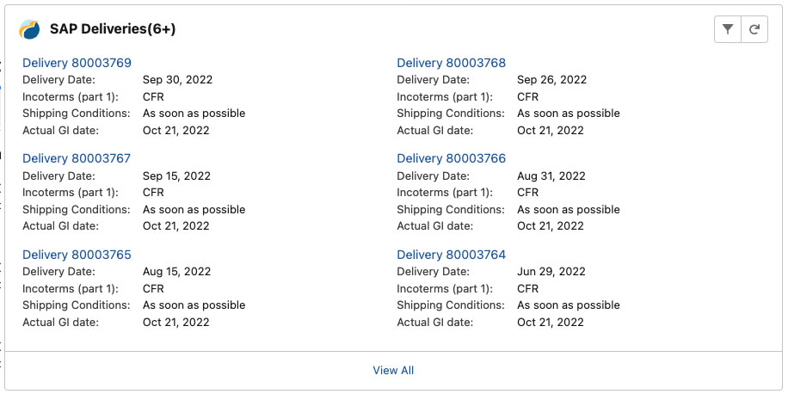
Task: Open Delivery 80003766 record
Action: 452,158
